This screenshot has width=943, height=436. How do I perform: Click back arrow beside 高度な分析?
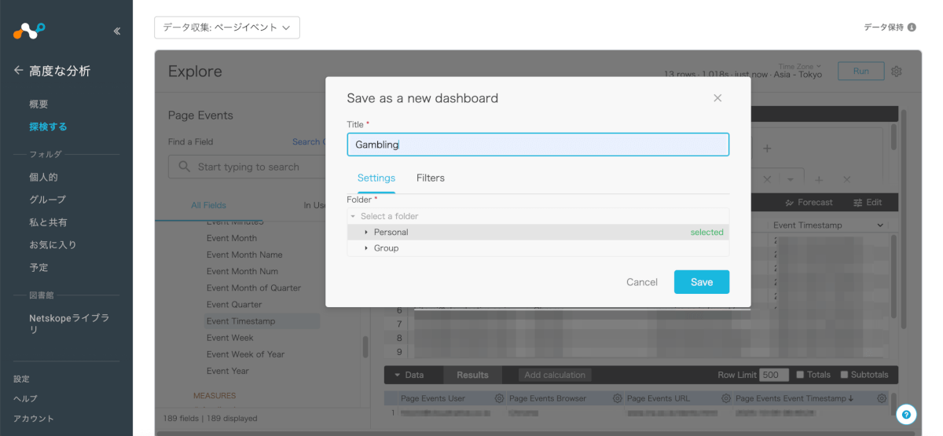point(18,71)
